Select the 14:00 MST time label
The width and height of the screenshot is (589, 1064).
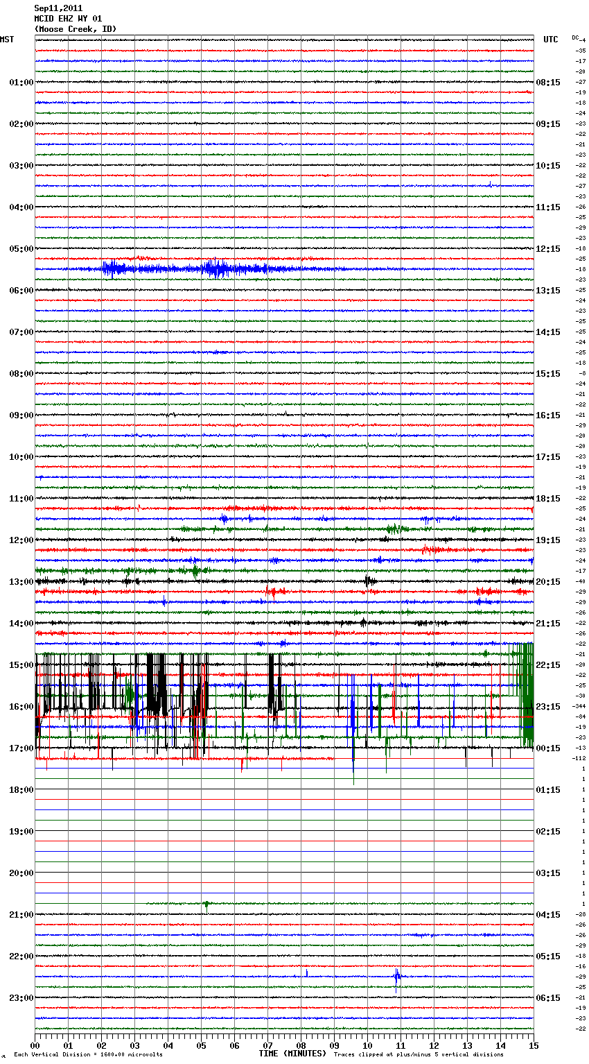(x=21, y=624)
